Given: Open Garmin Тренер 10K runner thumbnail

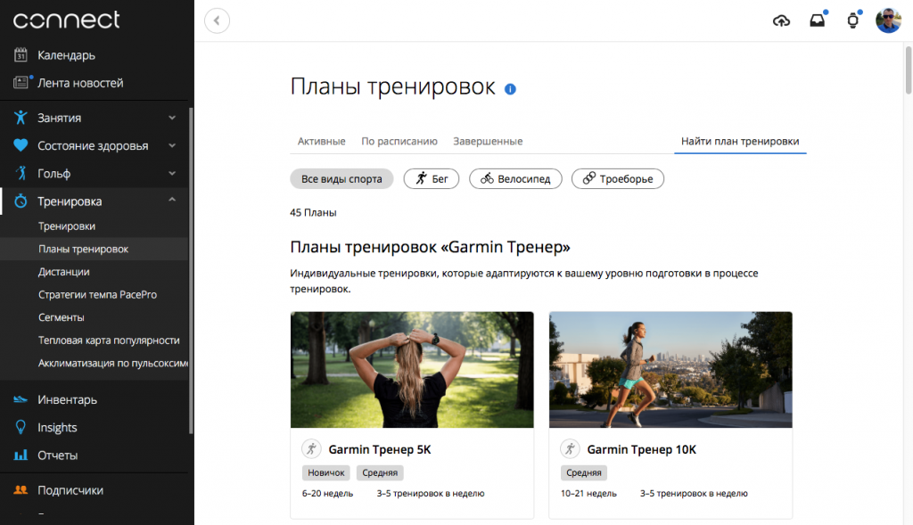Looking at the screenshot, I should point(670,370).
